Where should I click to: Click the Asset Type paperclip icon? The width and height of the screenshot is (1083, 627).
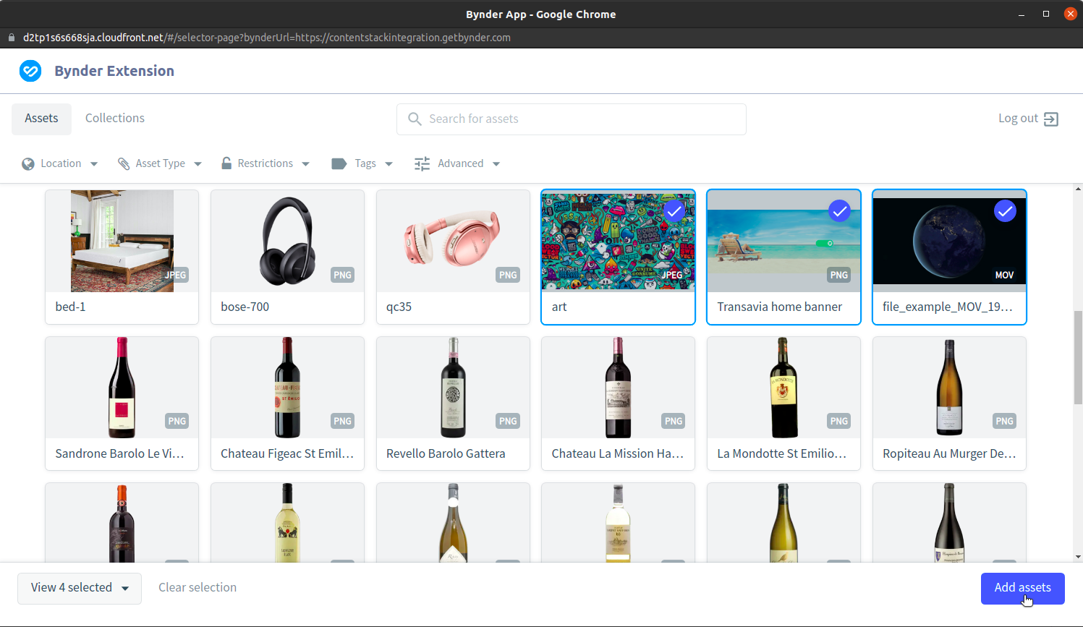point(124,164)
